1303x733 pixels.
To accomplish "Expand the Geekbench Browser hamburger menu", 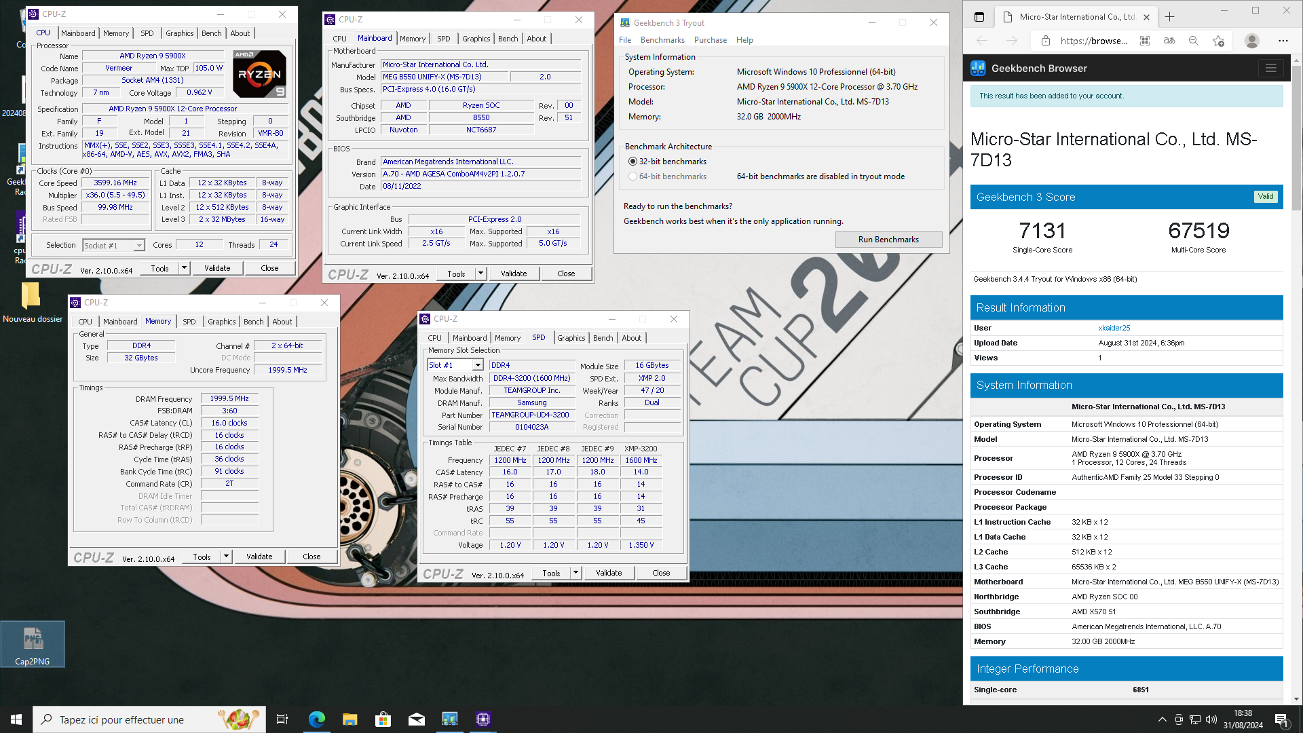I will pyautogui.click(x=1270, y=68).
